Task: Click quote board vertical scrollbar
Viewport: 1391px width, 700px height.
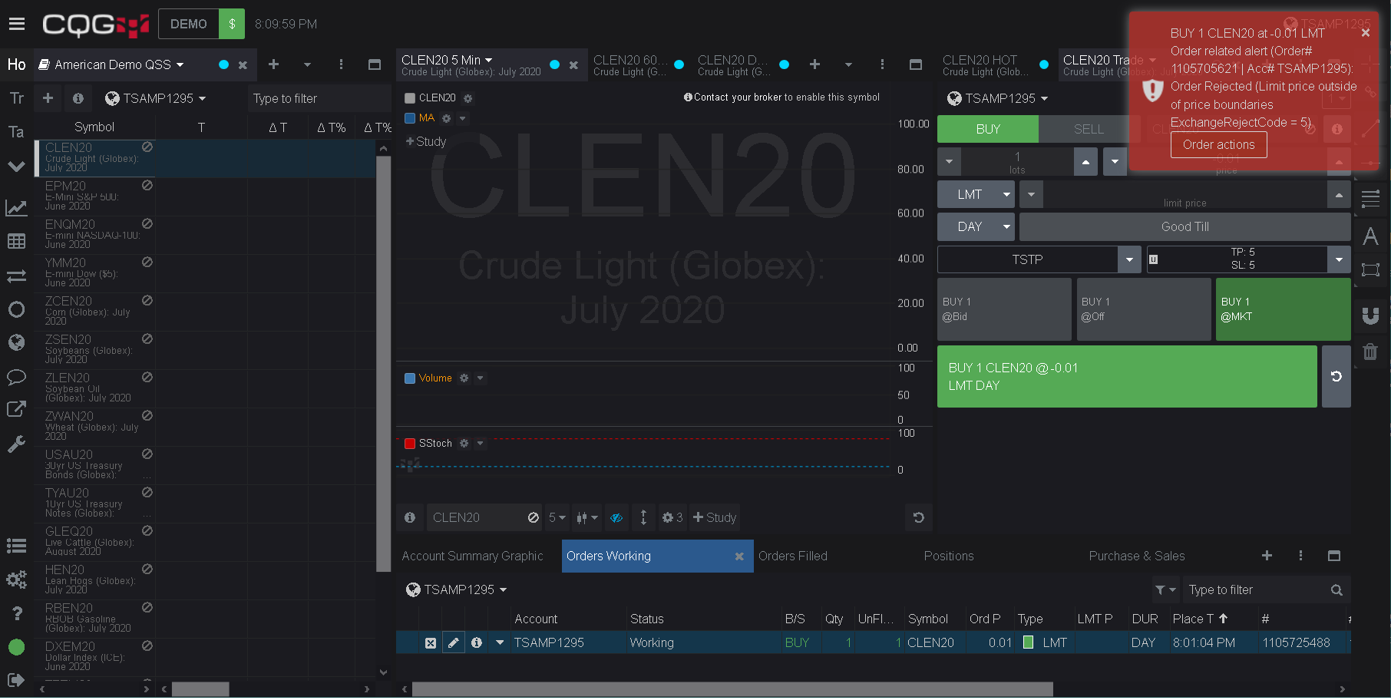Action: [383, 364]
